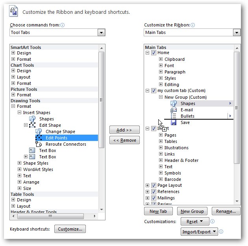Expand Chart Tools Layout node

point(13,77)
